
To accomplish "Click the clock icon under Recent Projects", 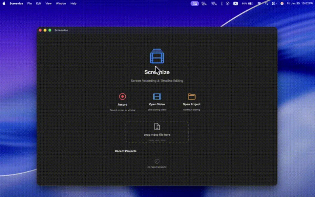I will click(157, 161).
